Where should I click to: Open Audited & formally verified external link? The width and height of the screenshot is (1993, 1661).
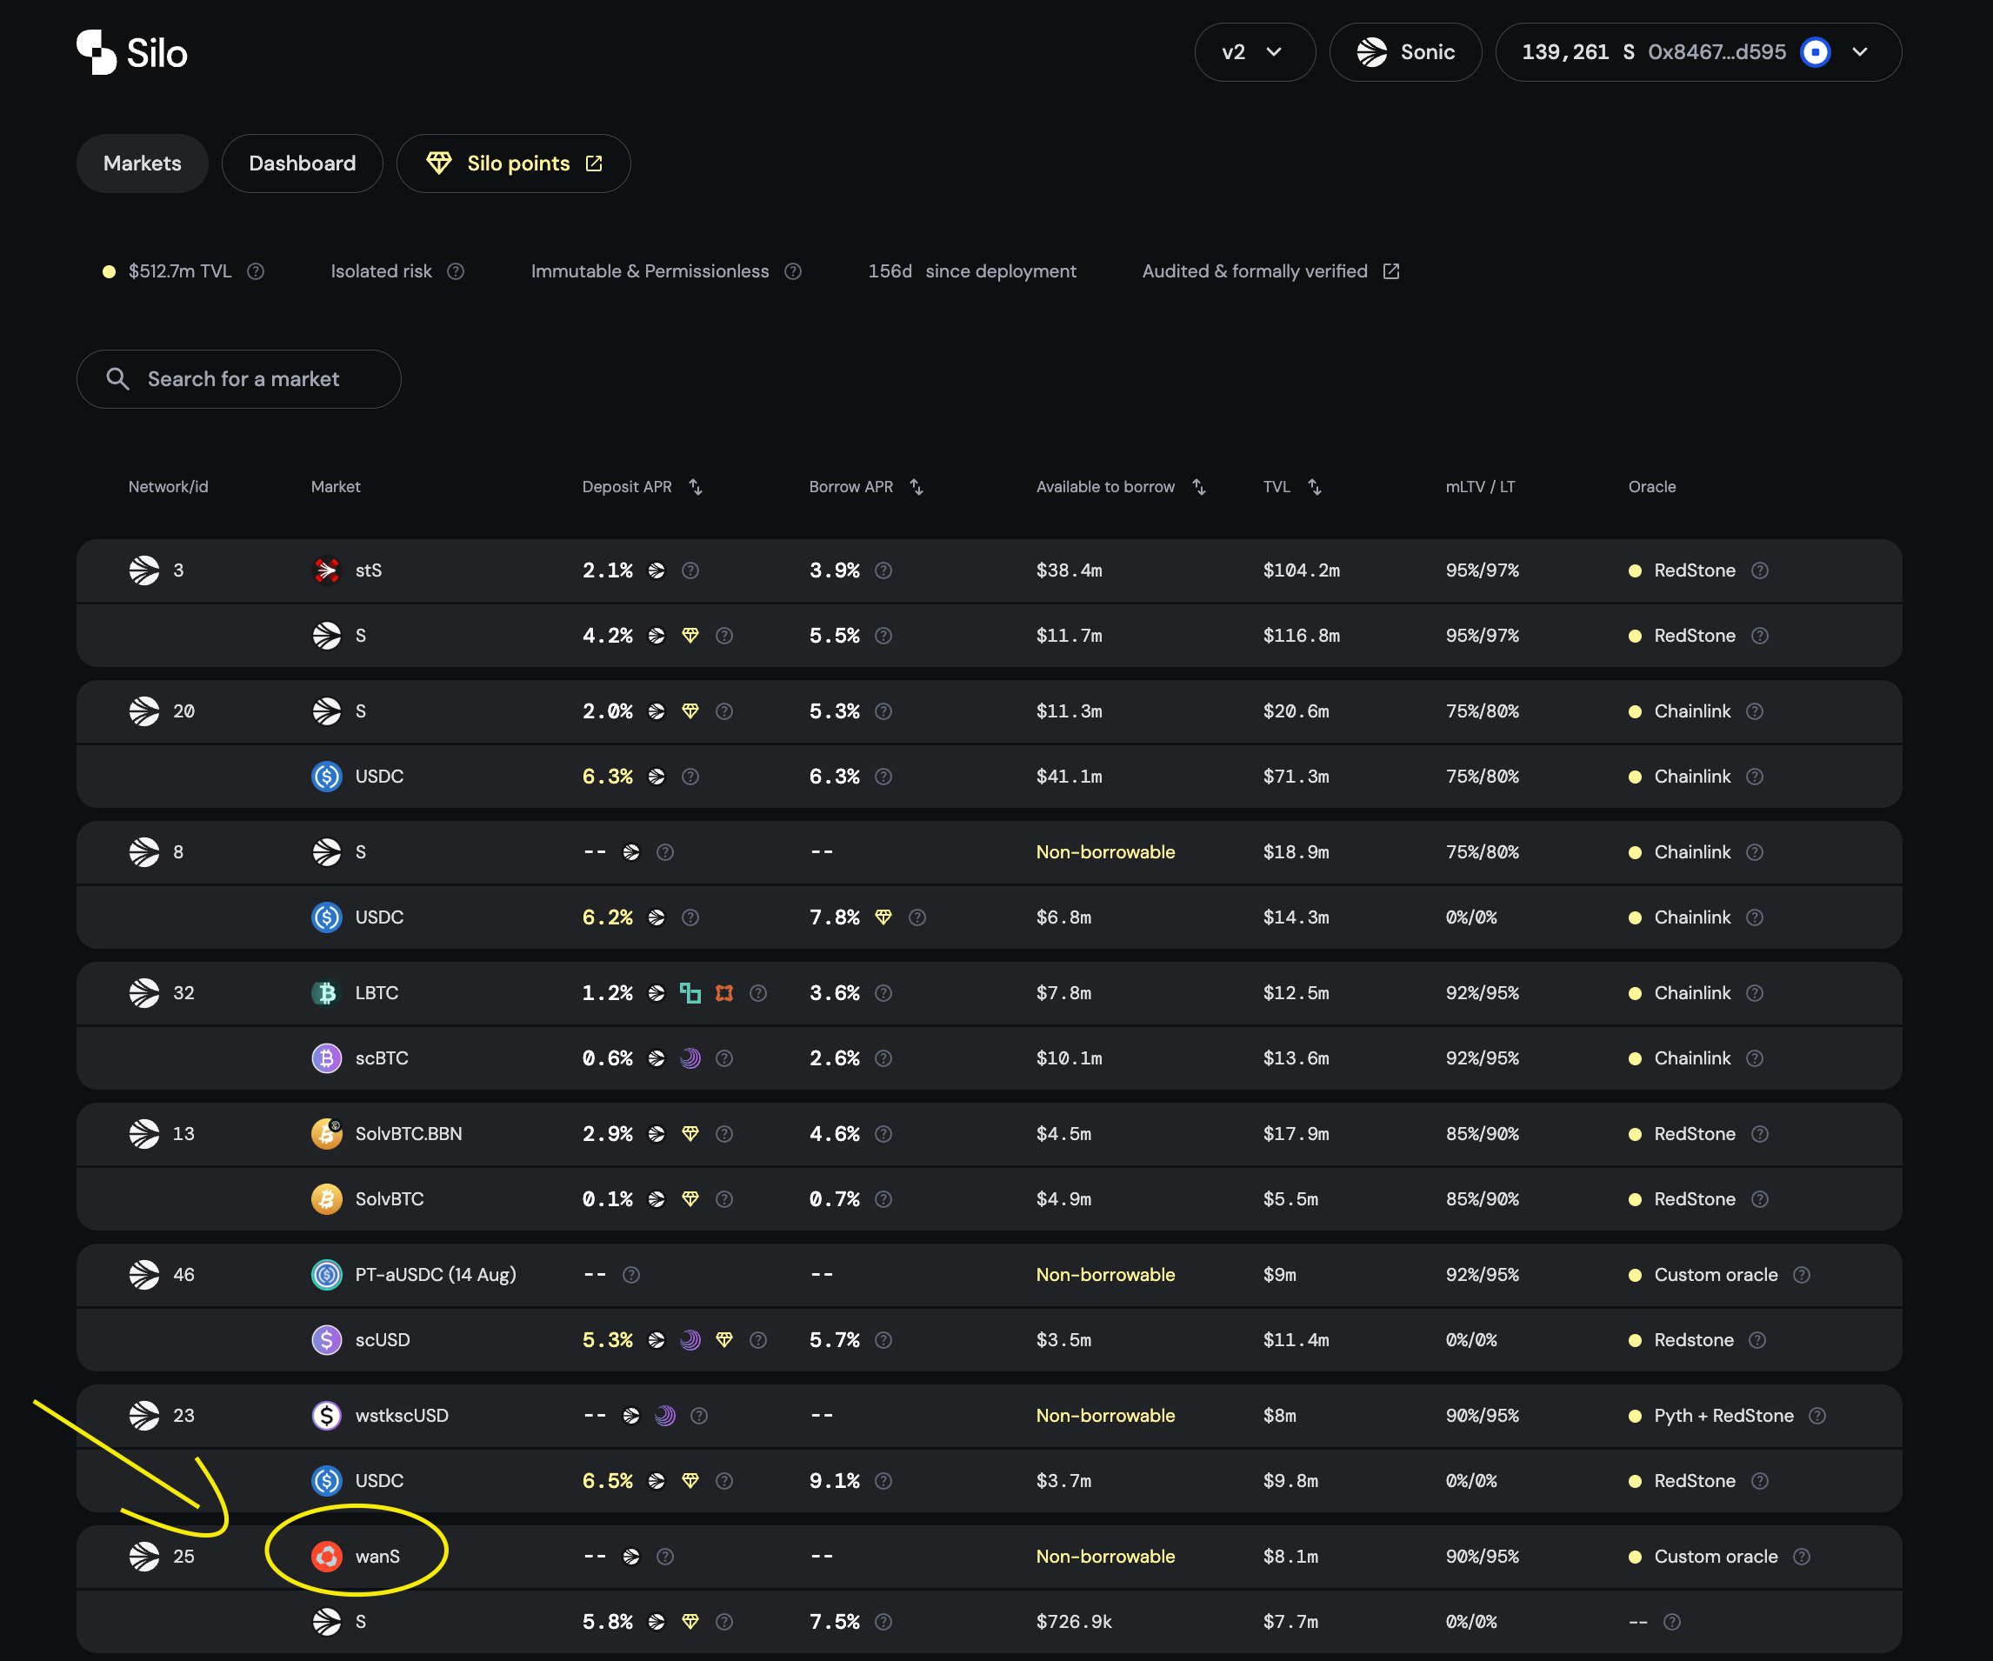pos(1391,271)
